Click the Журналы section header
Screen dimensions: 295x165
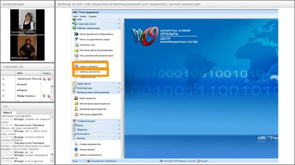(x=96, y=130)
